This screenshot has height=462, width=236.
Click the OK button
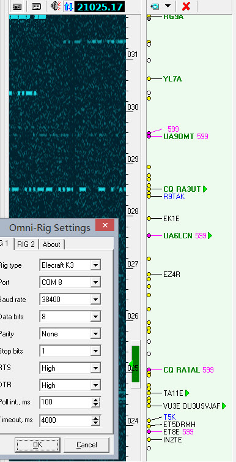point(38,445)
